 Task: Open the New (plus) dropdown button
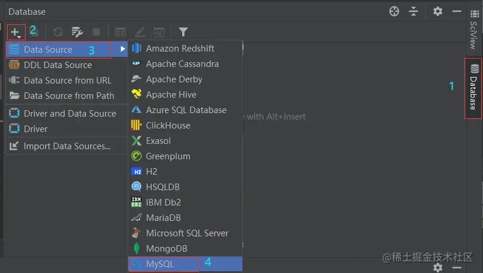(x=16, y=33)
